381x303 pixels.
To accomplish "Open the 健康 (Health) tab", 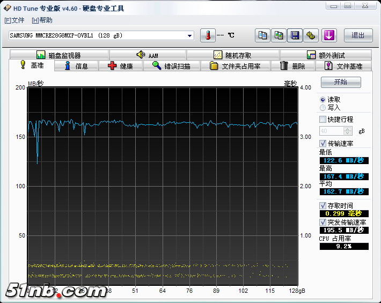I will pyautogui.click(x=121, y=66).
